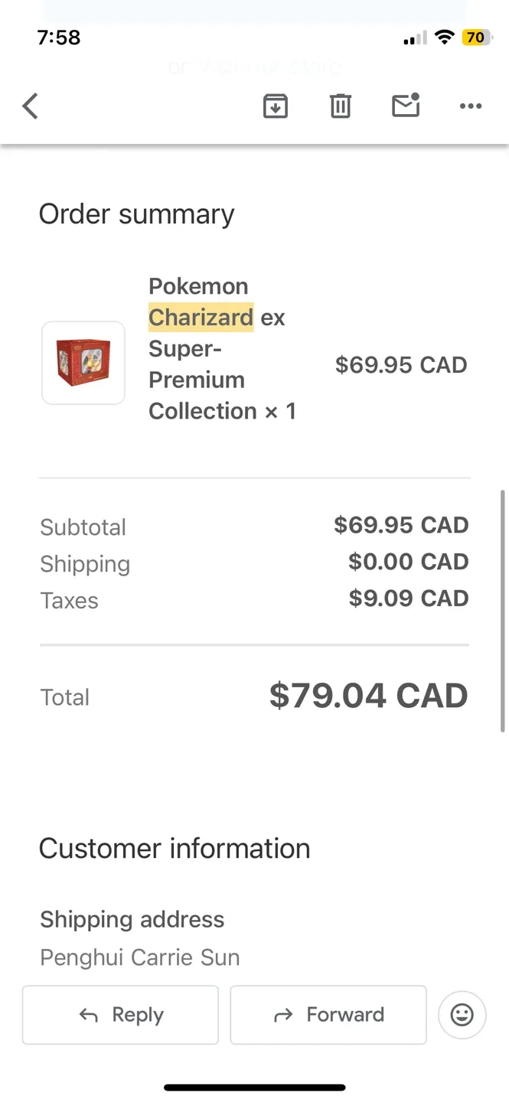Select the highlighted Charizard text
This screenshot has height=1102, width=509.
(201, 317)
